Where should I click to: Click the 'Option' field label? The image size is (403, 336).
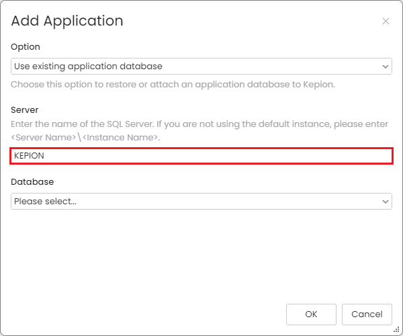26,47
